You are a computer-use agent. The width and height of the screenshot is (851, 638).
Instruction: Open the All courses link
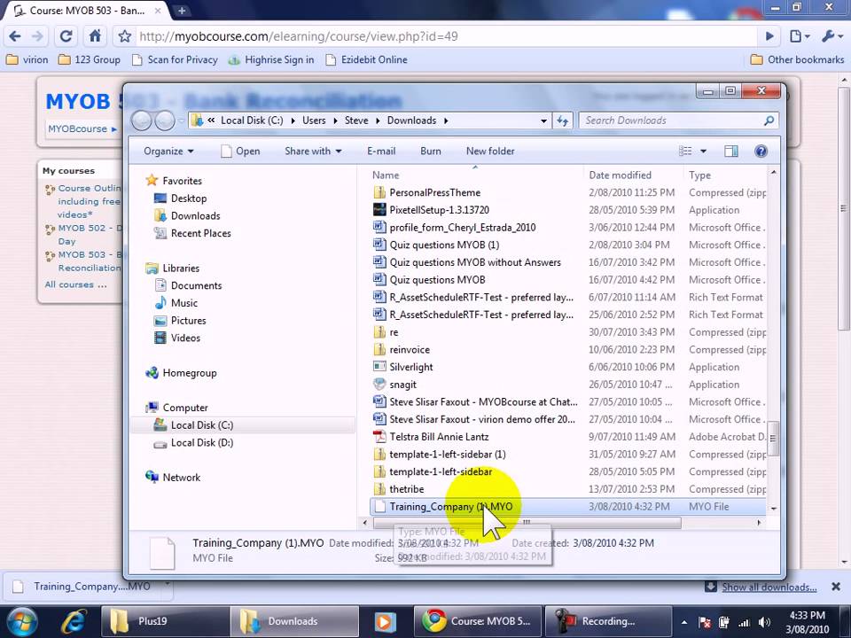tap(75, 284)
